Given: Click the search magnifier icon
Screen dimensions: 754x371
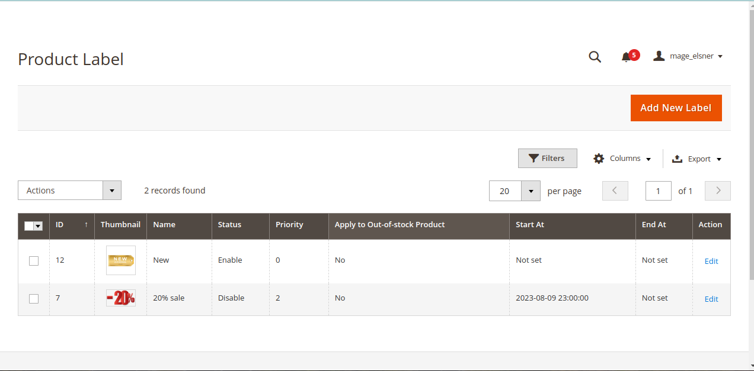Looking at the screenshot, I should point(595,57).
